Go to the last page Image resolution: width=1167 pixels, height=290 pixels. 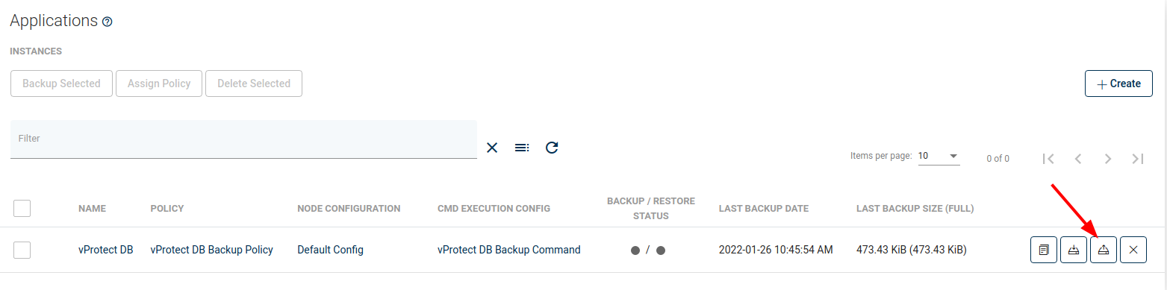1138,158
